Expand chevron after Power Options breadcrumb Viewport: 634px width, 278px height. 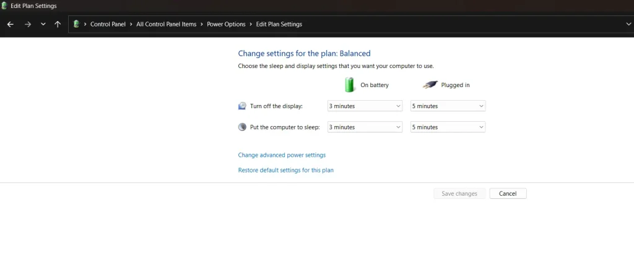coord(251,24)
